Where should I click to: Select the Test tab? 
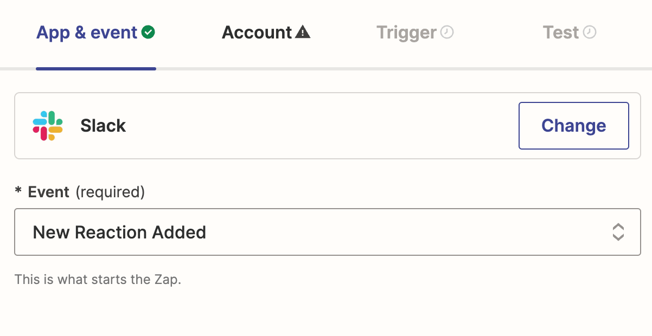click(561, 33)
